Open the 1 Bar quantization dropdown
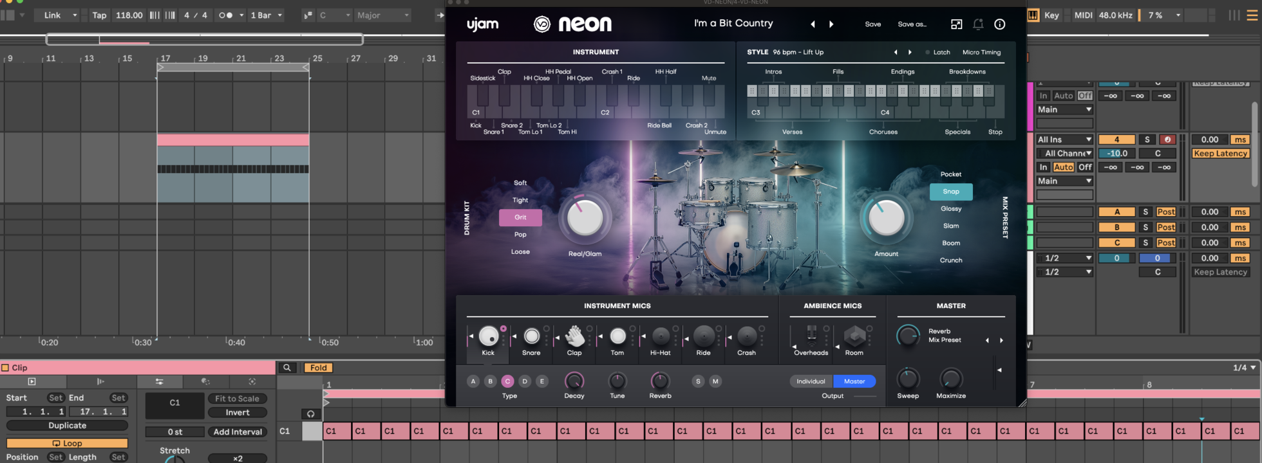Image resolution: width=1262 pixels, height=463 pixels. (x=267, y=15)
